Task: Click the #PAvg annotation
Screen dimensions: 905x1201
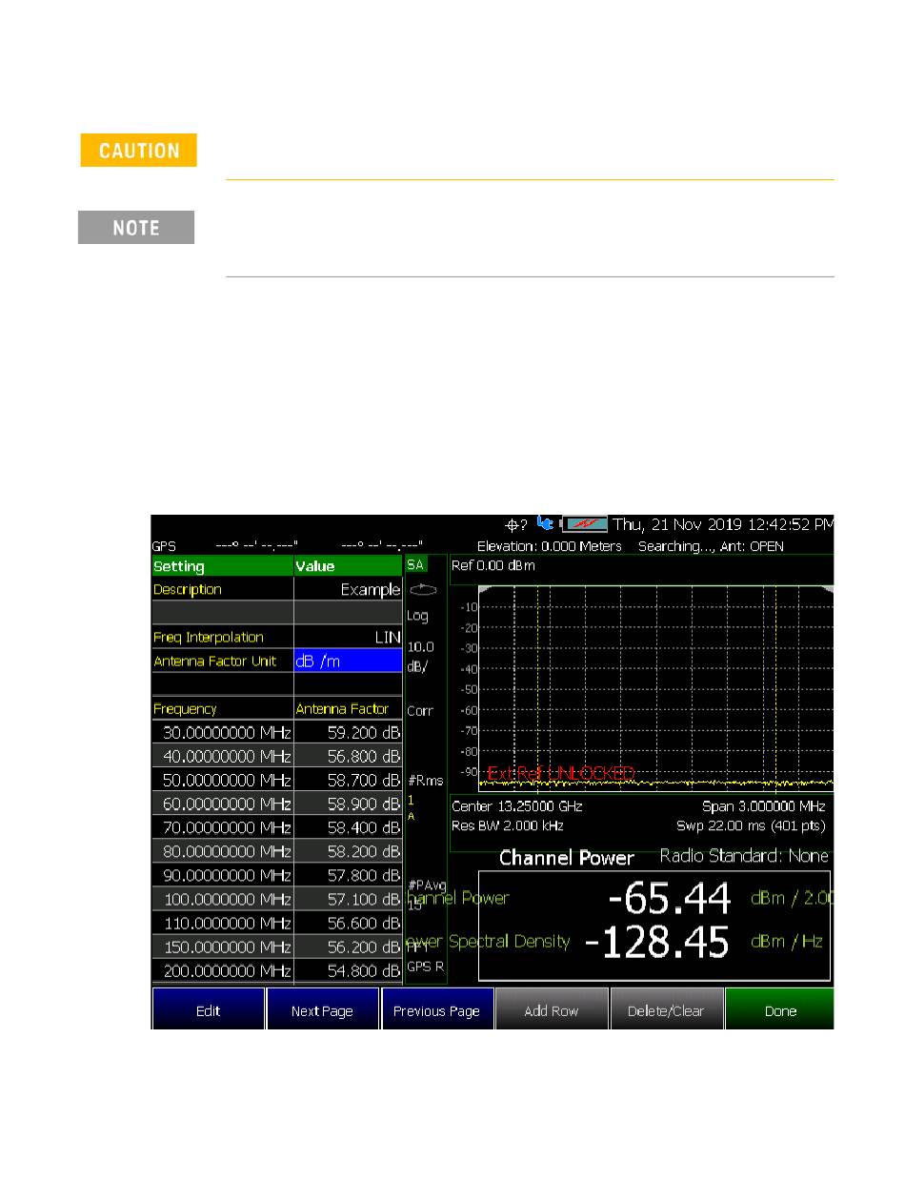Action: pyautogui.click(x=425, y=885)
